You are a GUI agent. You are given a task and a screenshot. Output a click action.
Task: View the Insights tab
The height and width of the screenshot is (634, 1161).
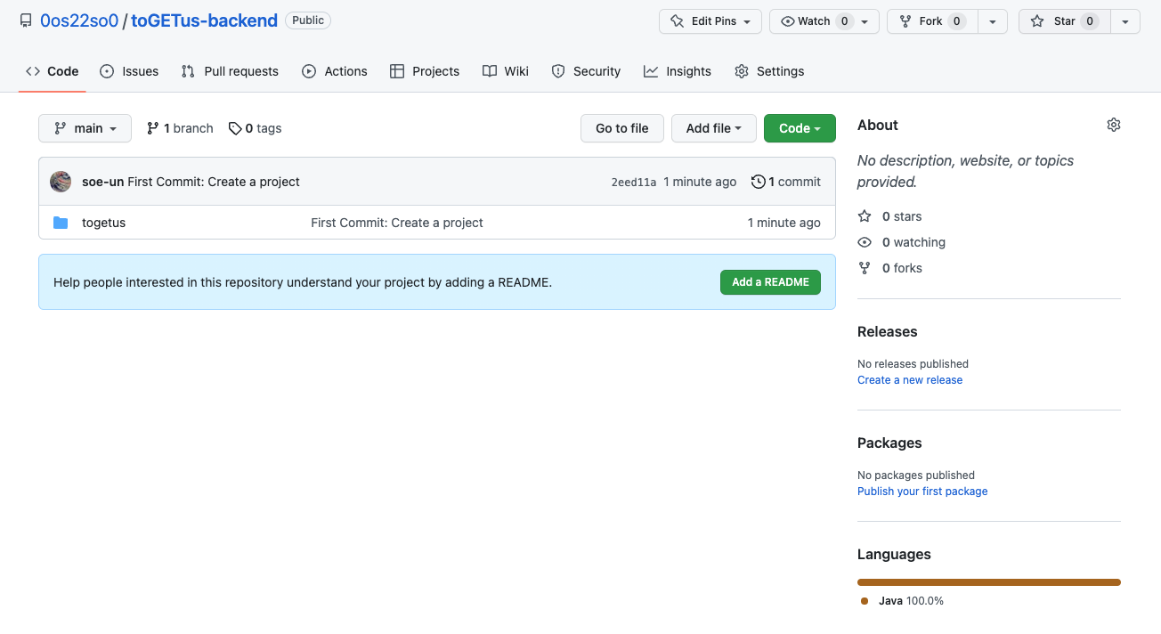[678, 71]
